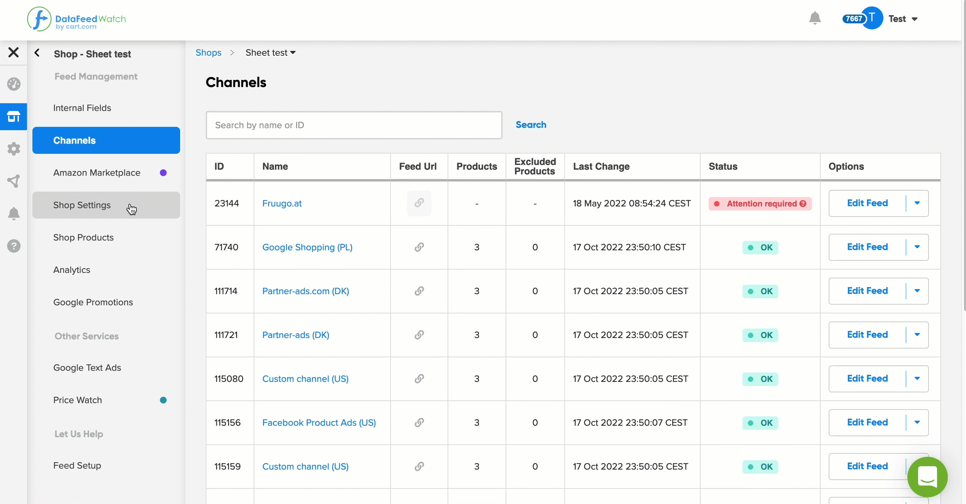Click feed URL icon for Partner-ads.com (DK)
The height and width of the screenshot is (504, 966).
[419, 291]
